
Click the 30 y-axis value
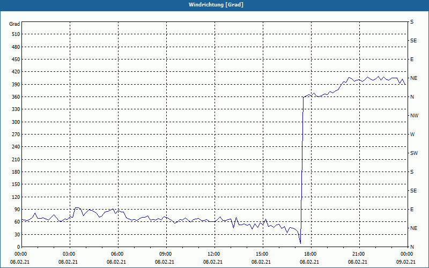17,234
